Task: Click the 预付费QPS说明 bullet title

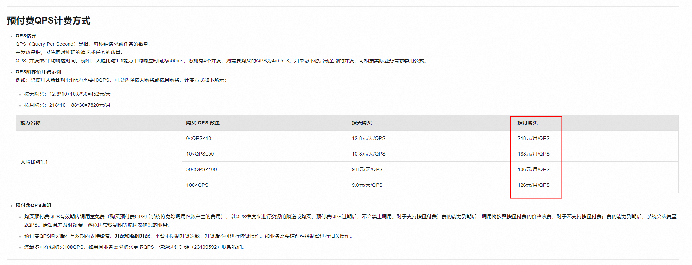Action: click(x=33, y=205)
